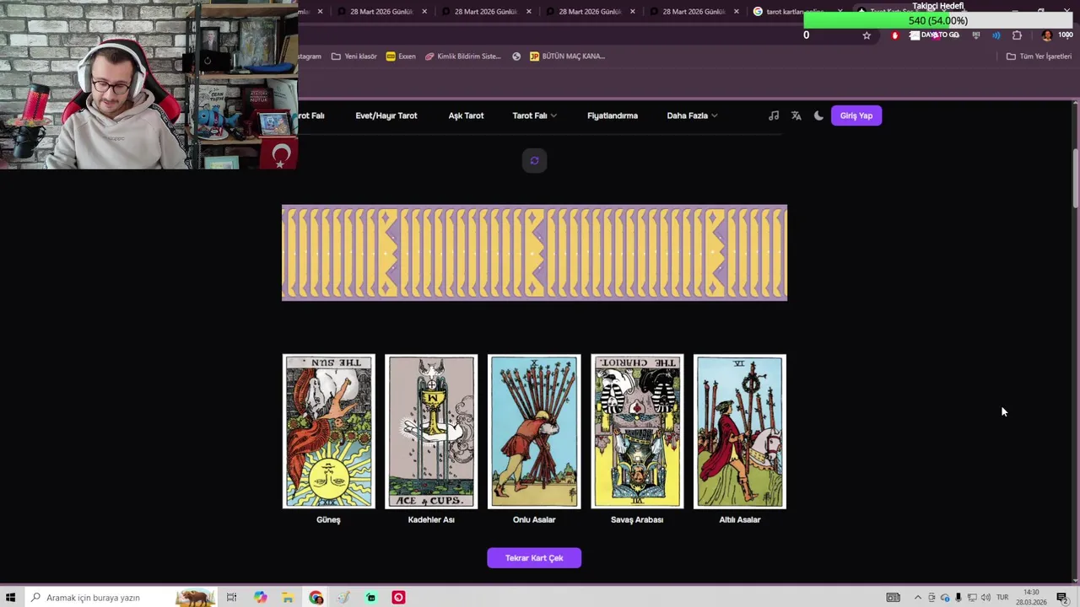
Task: Select the Savaş Arabası card
Action: 637,432
